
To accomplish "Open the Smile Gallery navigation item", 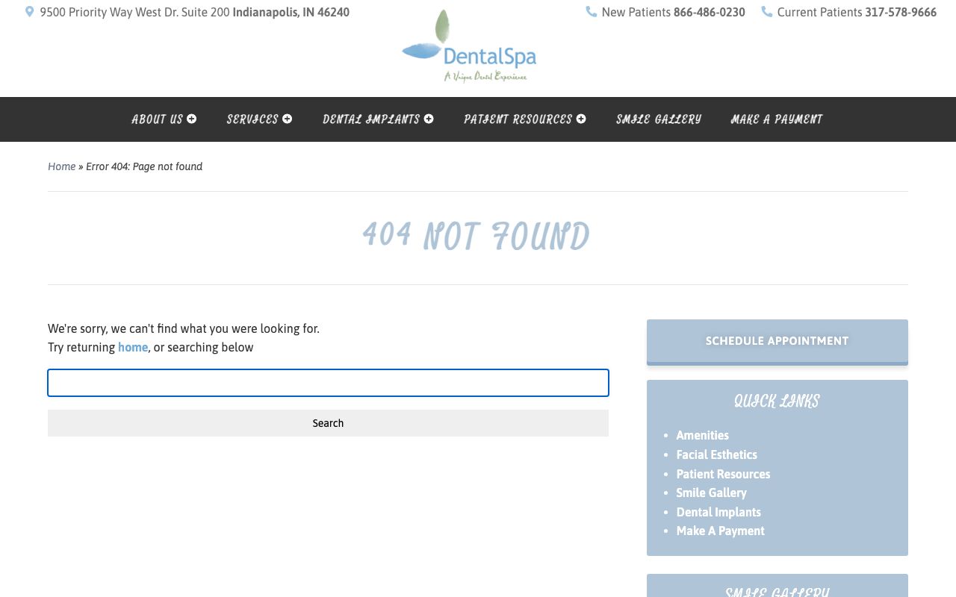I will pos(658,119).
